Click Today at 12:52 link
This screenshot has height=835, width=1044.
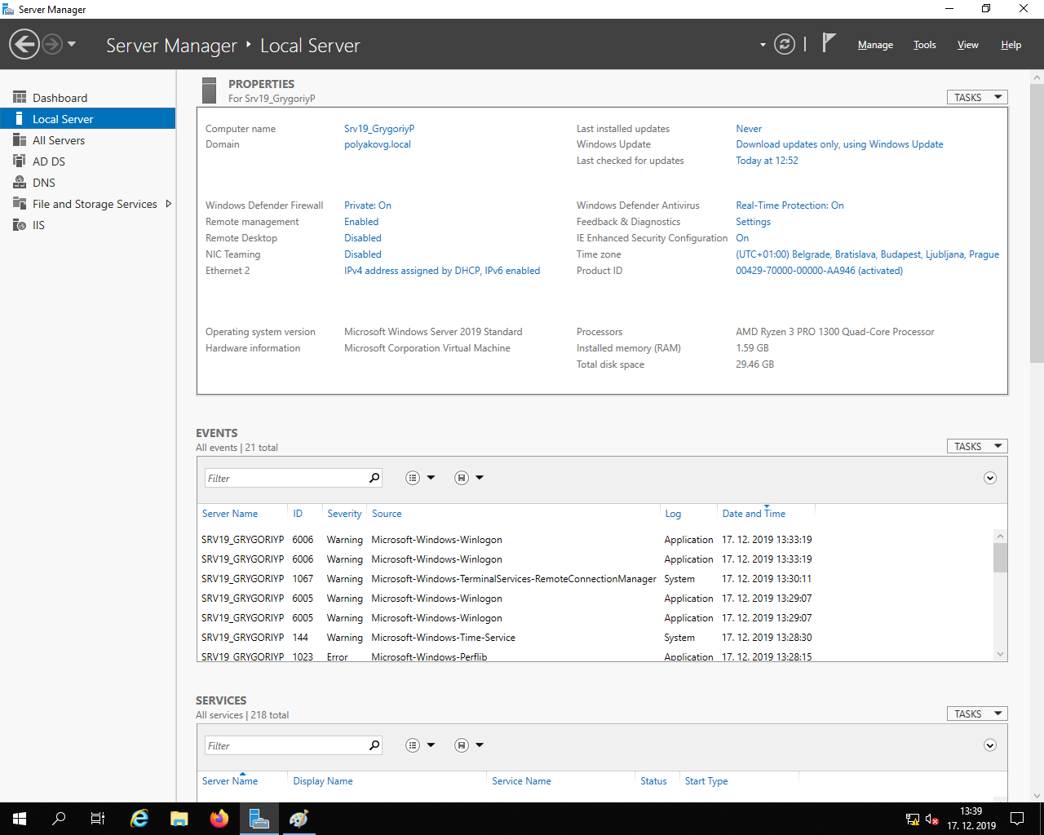(767, 161)
